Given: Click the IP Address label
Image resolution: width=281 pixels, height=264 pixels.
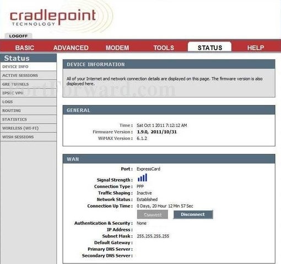Looking at the screenshot, I should (x=120, y=230).
